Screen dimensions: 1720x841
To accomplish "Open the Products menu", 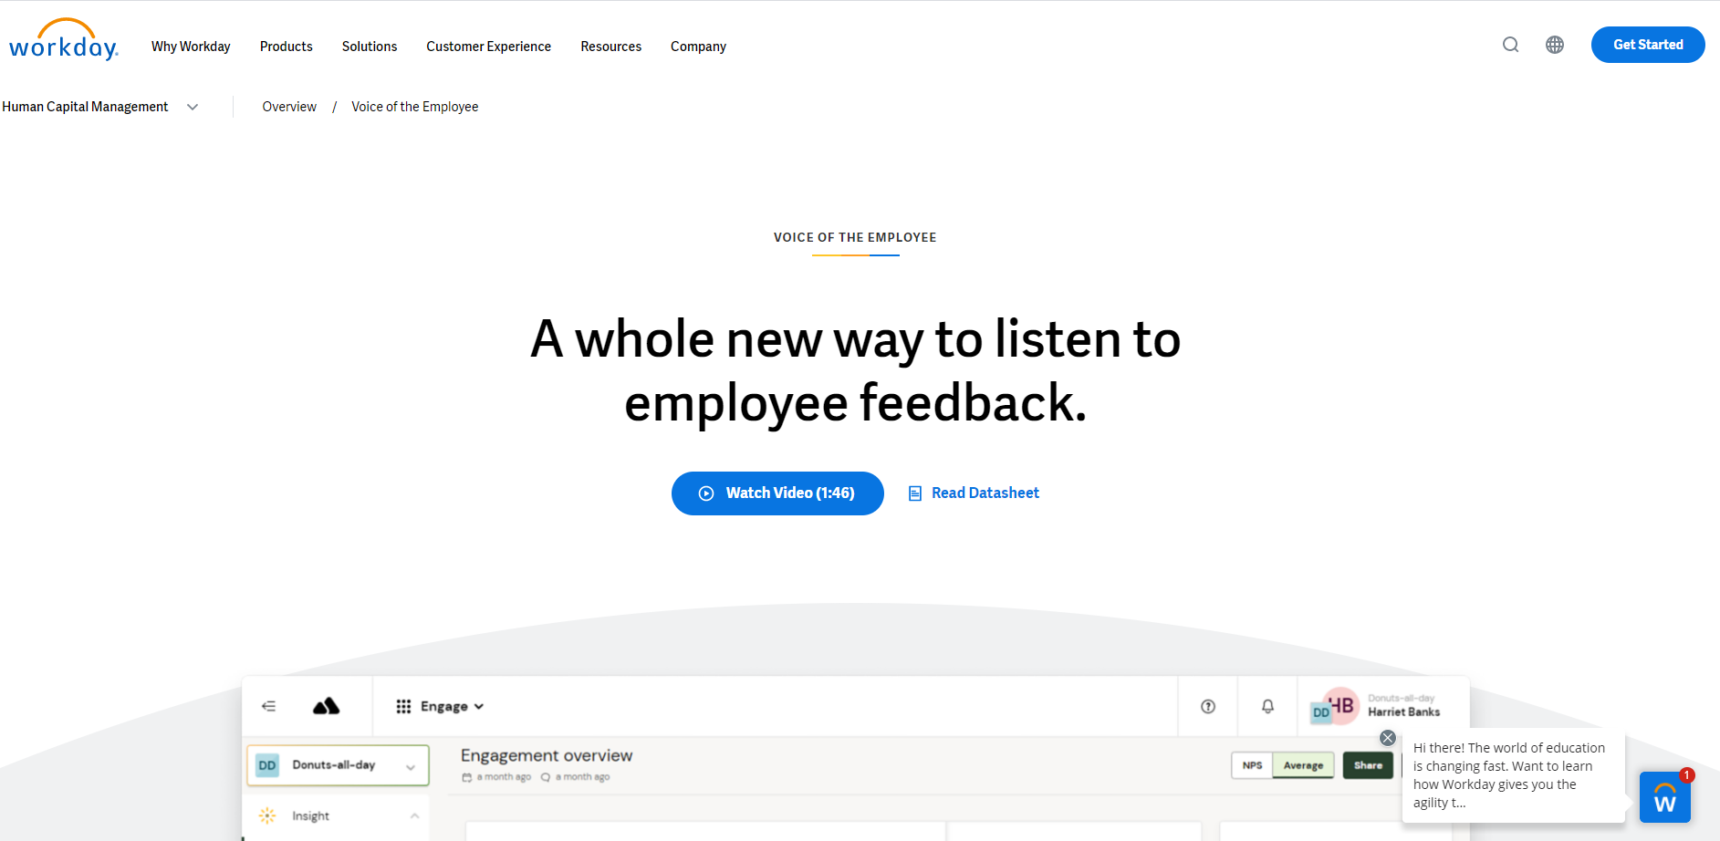I will point(286,47).
